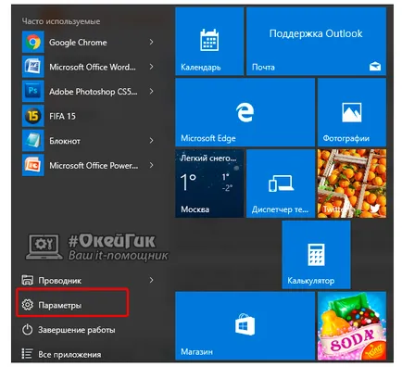Click the Часто используемые heading
402x367 pixels.
[x=61, y=21]
